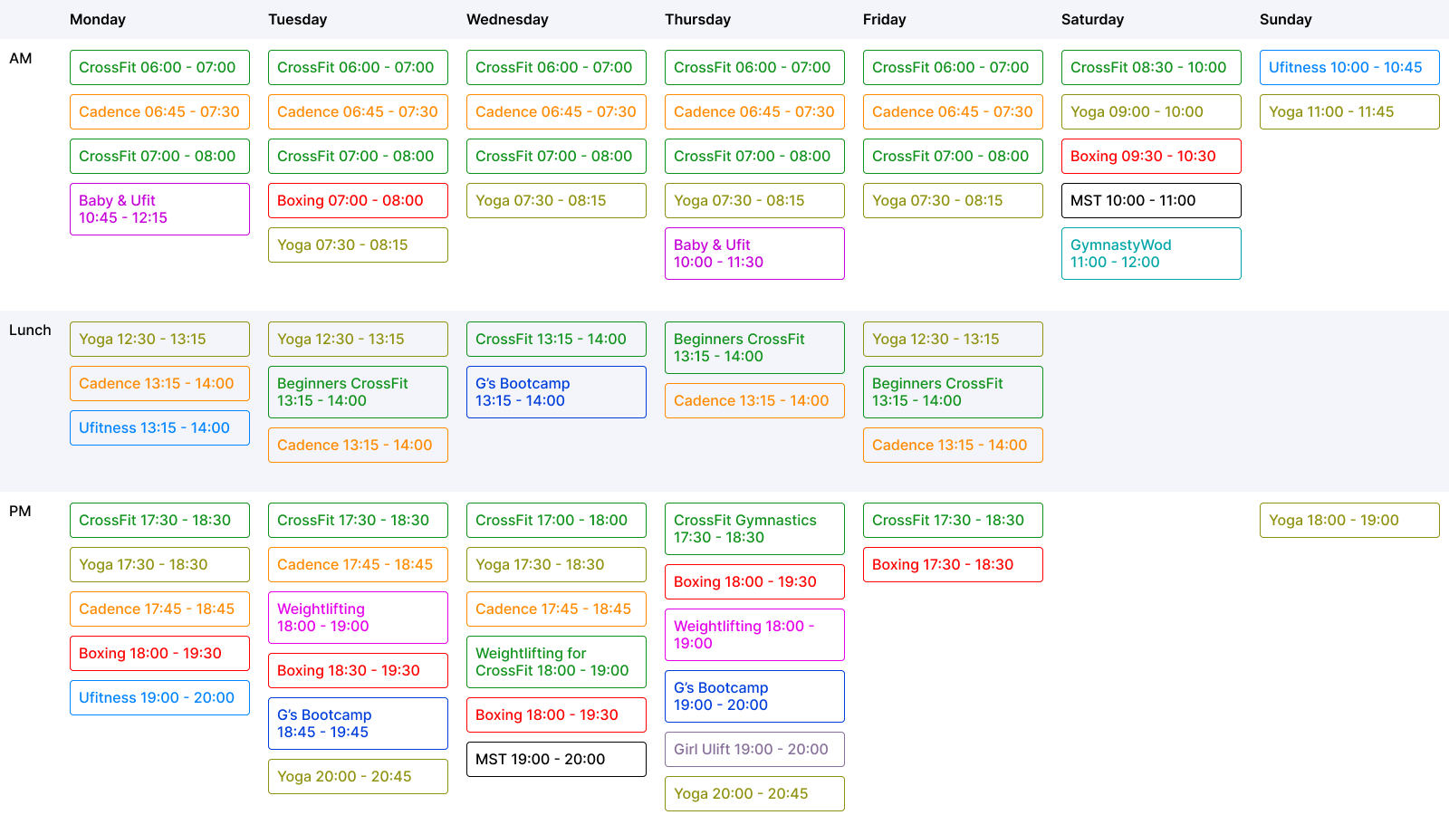Click Tuesday's Weightlifting 18:00 - 19:00 class
1449x815 pixels.
point(358,618)
